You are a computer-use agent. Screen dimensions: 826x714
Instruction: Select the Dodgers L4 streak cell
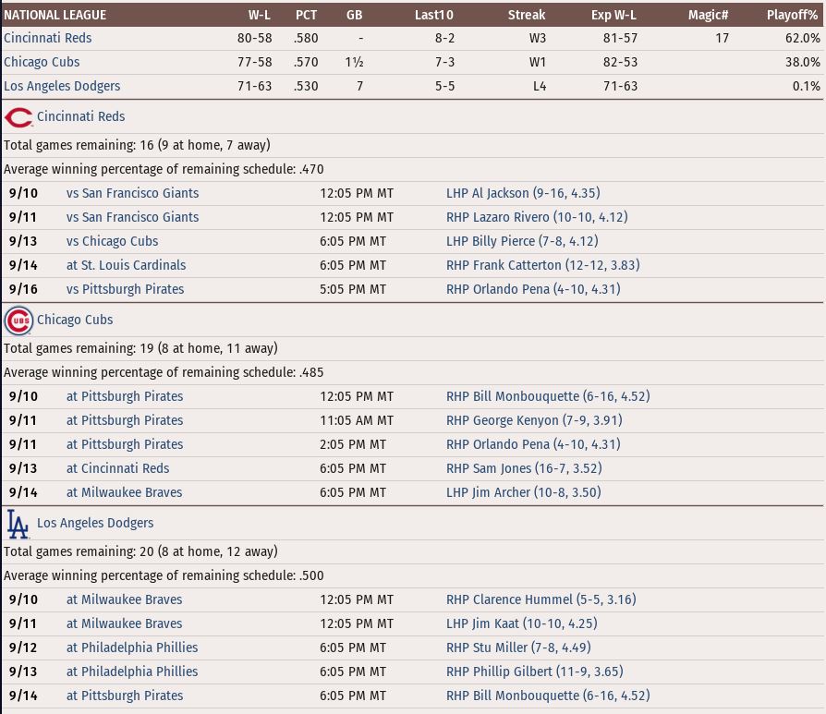[540, 86]
